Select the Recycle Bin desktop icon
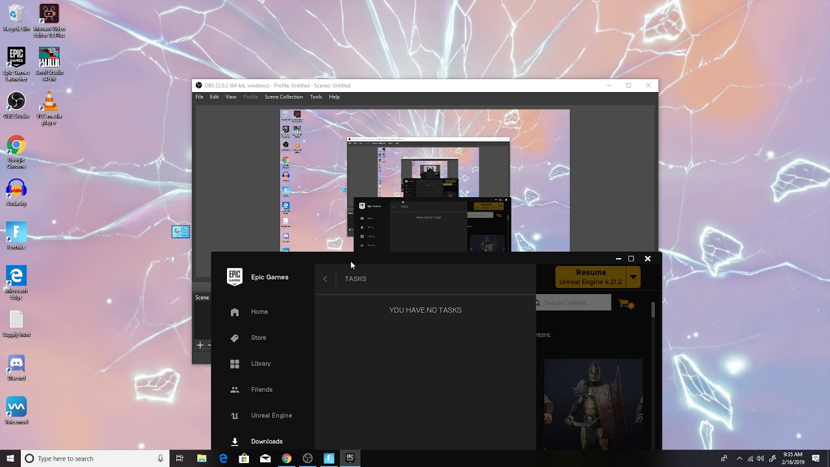This screenshot has height=467, width=830. point(16,19)
